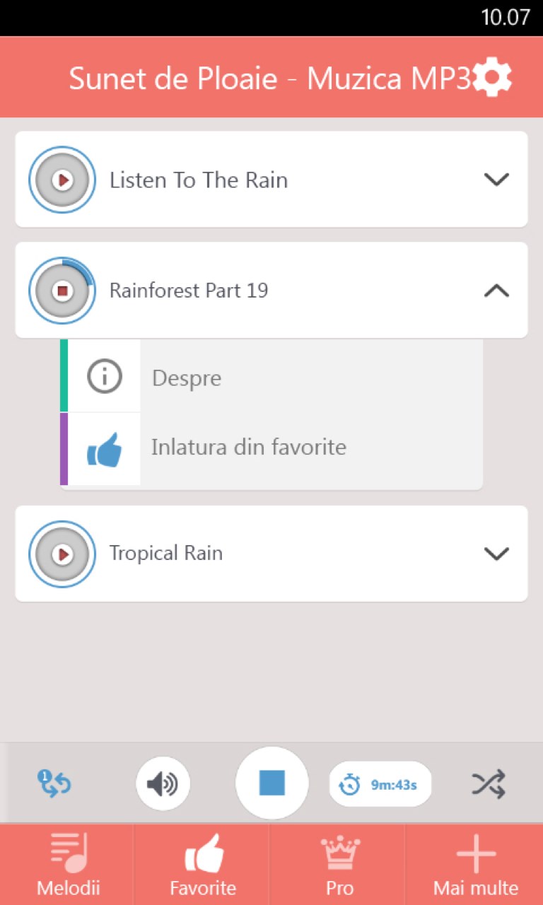543x905 pixels.
Task: Switch to the Melodii tab
Action: point(68,864)
